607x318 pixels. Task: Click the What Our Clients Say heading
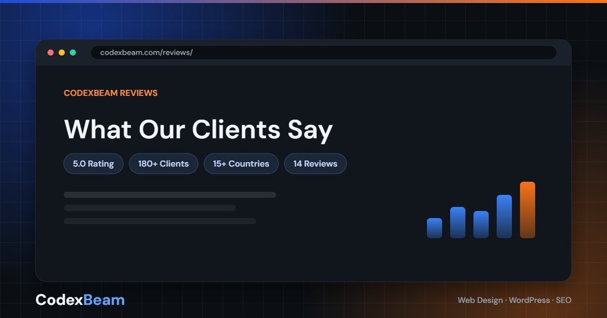coord(198,129)
